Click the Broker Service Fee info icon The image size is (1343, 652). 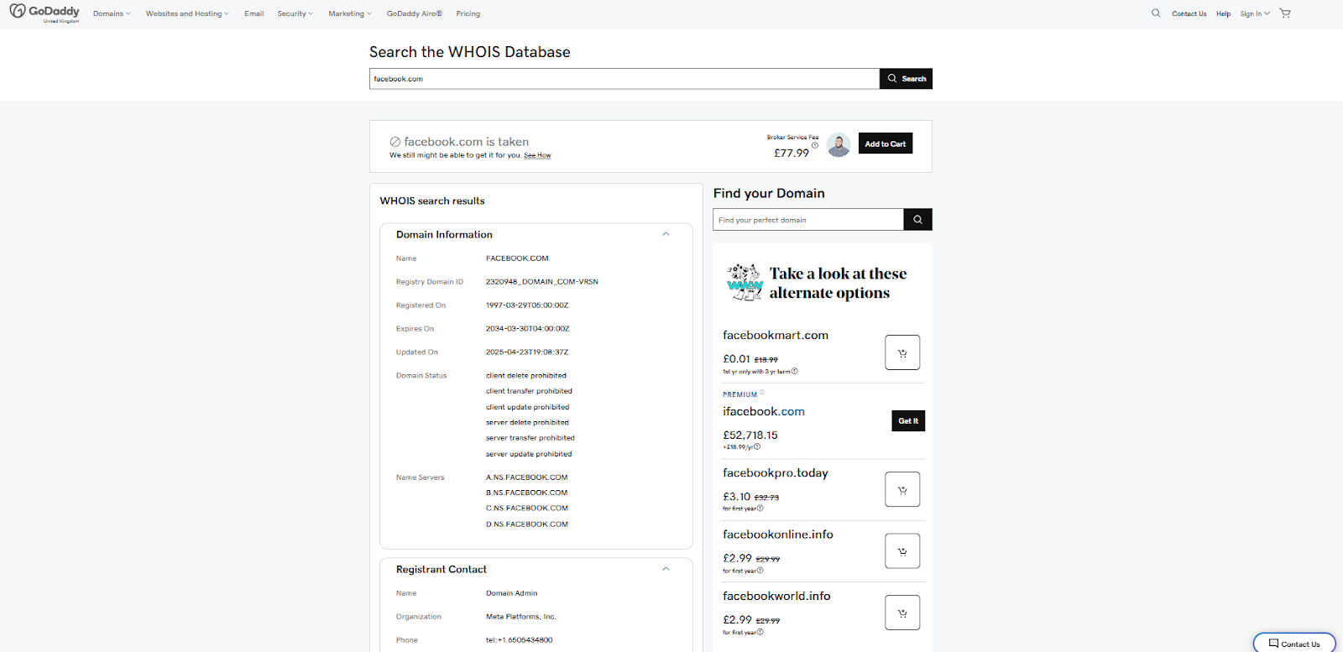coord(814,145)
